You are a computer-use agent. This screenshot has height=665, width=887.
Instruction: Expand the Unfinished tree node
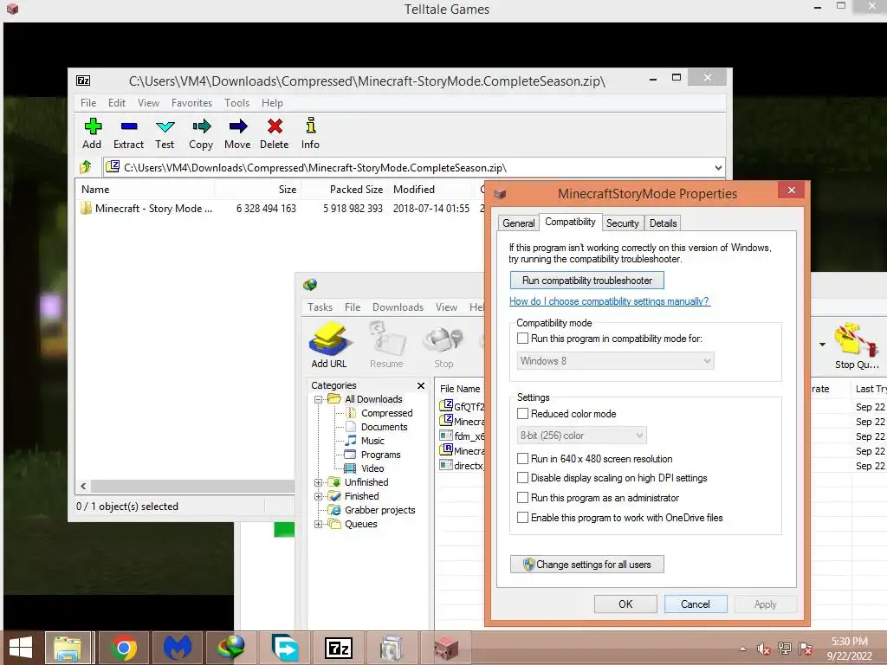pos(319,483)
